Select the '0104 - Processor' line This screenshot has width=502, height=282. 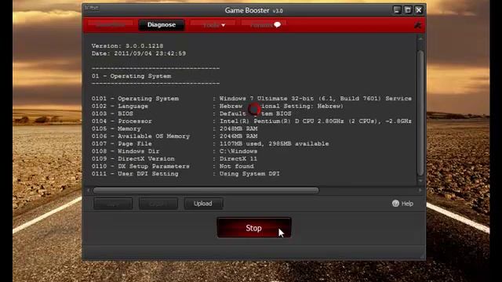click(251, 121)
